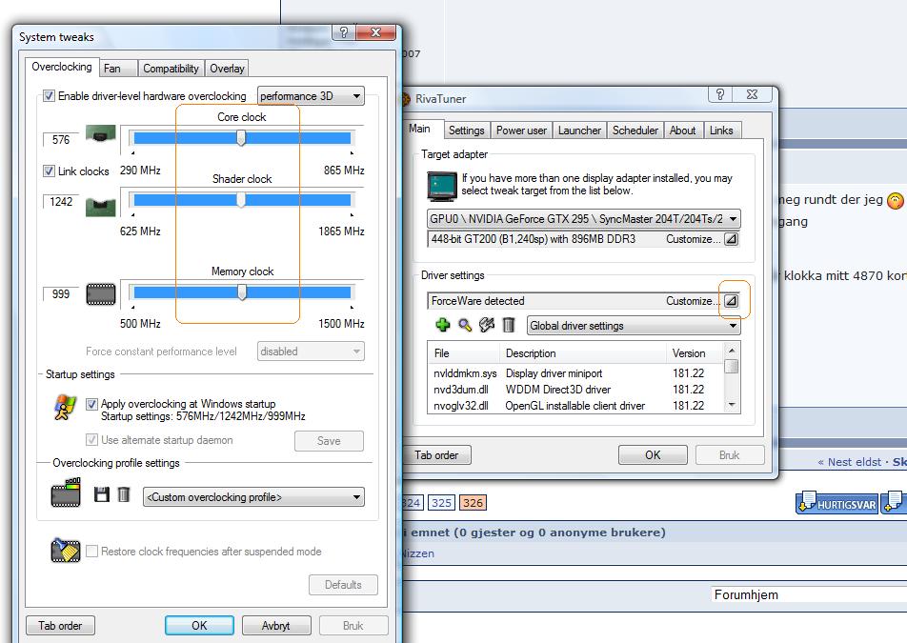
Task: Open the GPU0 GeForce GTX 295 adapter dropdown
Action: [x=584, y=219]
